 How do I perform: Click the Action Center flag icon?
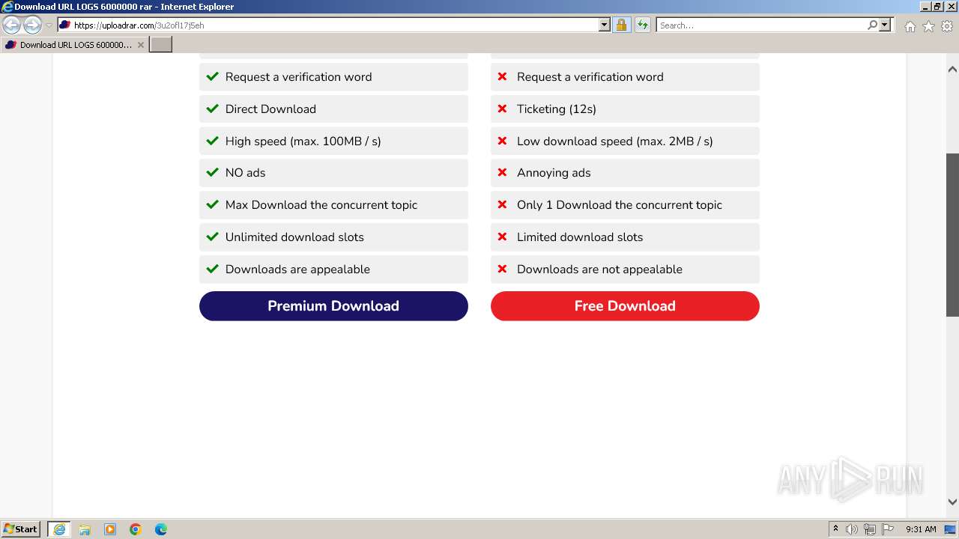coord(888,529)
